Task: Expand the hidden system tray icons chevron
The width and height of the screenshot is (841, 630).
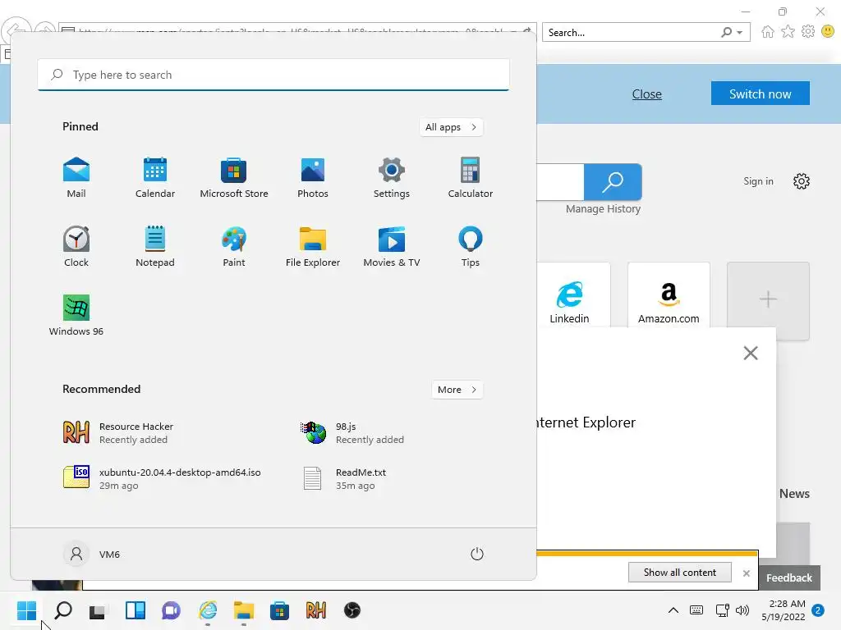Action: coord(673,610)
